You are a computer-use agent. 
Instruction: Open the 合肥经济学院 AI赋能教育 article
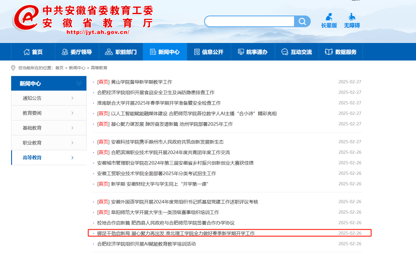[x=146, y=244]
